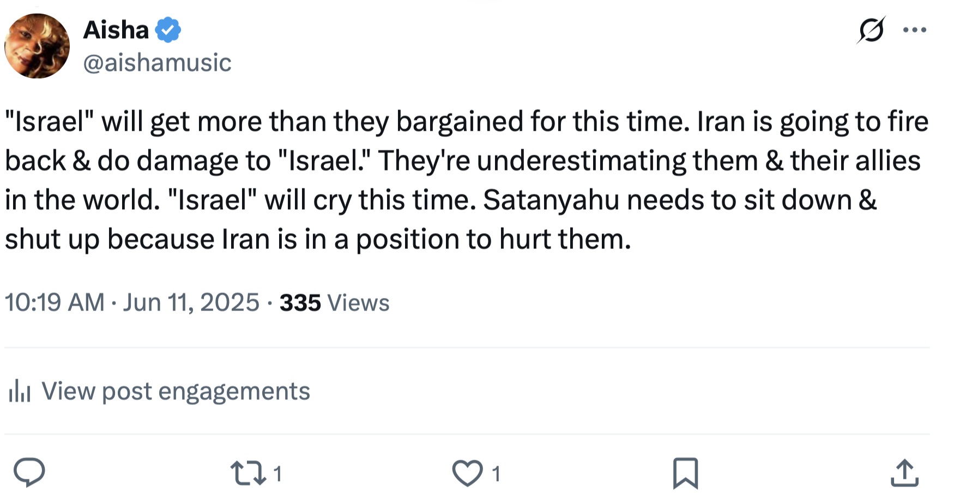Open the @aishamusic handle link
Viewport: 954px width, 493px height.
(x=157, y=63)
